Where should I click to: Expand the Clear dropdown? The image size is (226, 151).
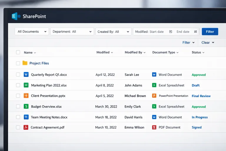click(x=208, y=42)
